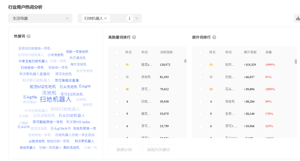This screenshot has height=161, width=300.
Task: Click the rank 3 medal in 飙升词排行
Action: pos(211,89)
